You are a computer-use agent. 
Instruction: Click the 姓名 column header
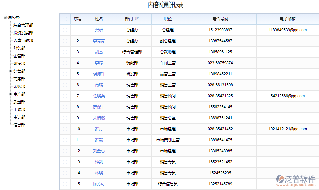coord(99,19)
